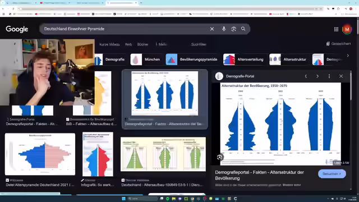
Task: Open the Google apps grid
Action: [336, 29]
